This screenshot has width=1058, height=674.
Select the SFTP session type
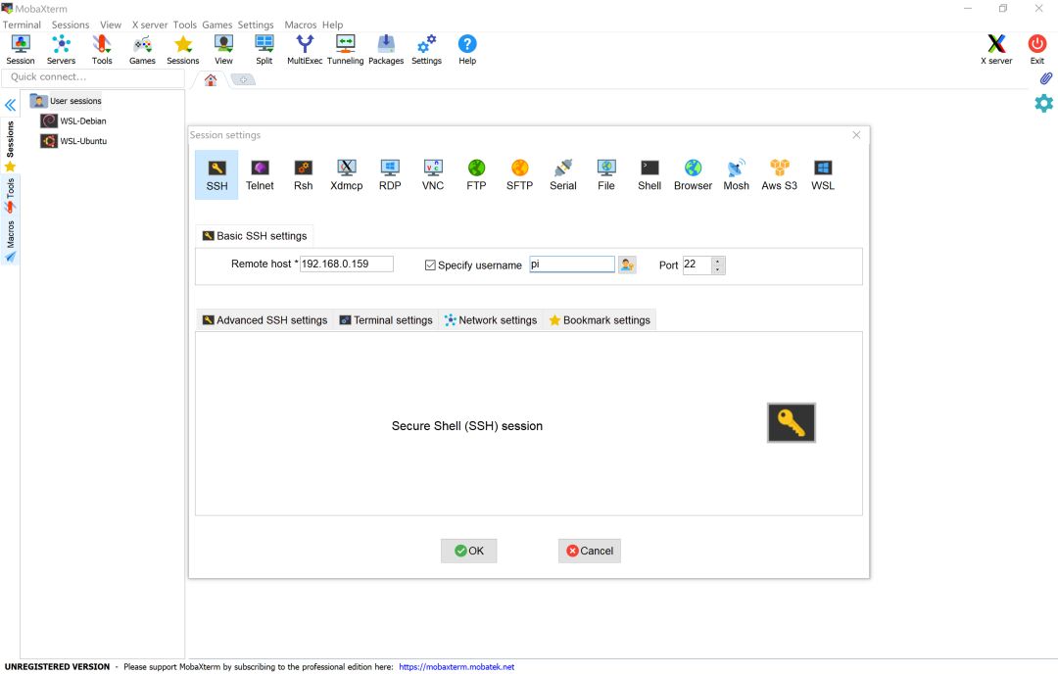(519, 174)
